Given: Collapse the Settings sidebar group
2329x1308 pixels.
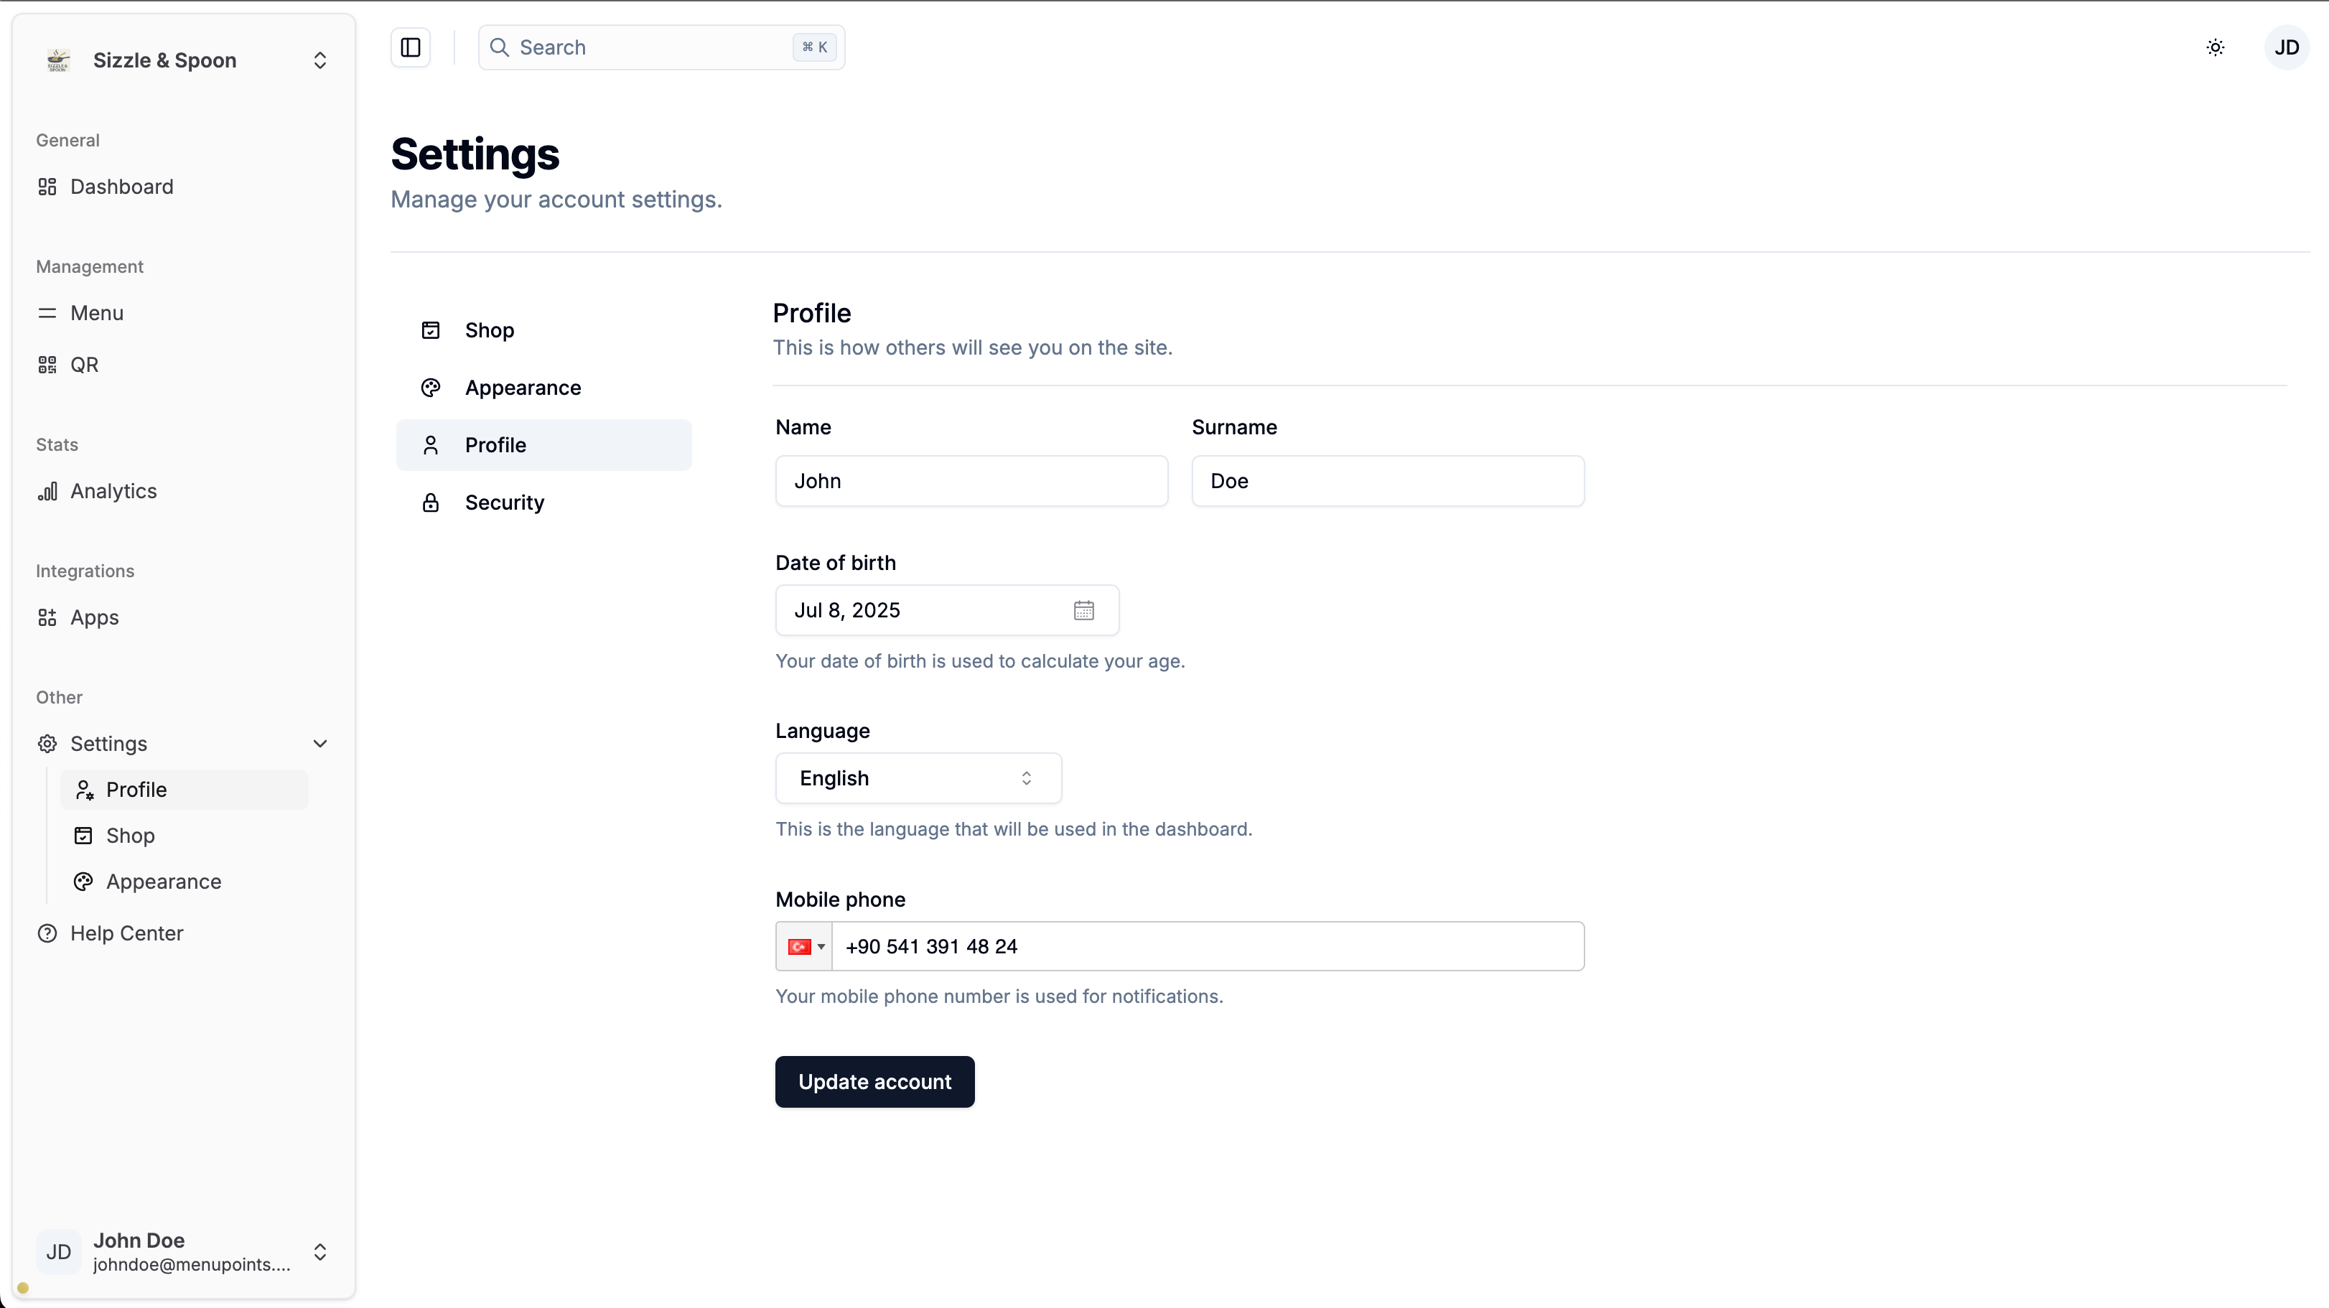Looking at the screenshot, I should [x=320, y=743].
